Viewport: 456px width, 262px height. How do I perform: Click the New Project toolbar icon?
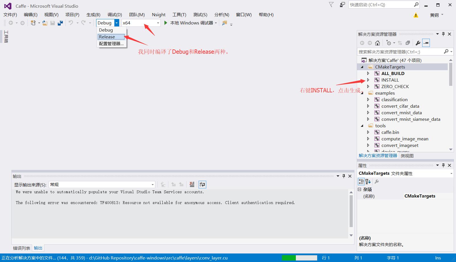(33, 23)
